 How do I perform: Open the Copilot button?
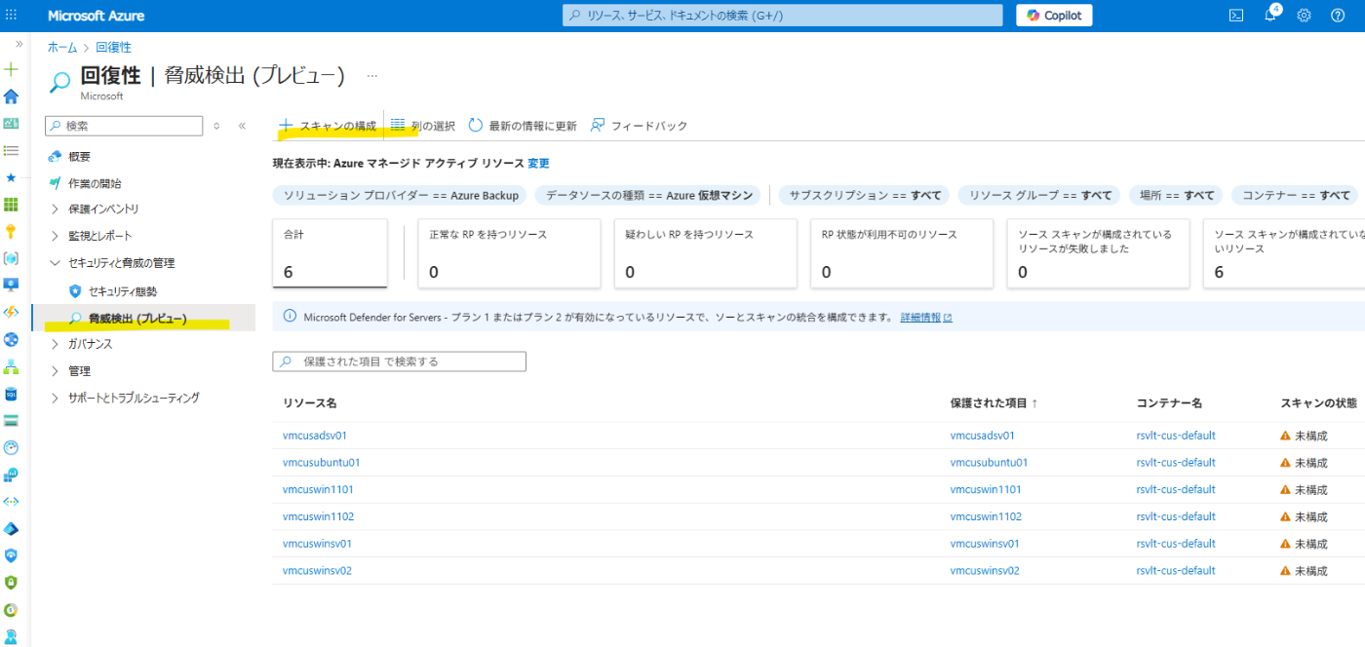(x=1054, y=15)
